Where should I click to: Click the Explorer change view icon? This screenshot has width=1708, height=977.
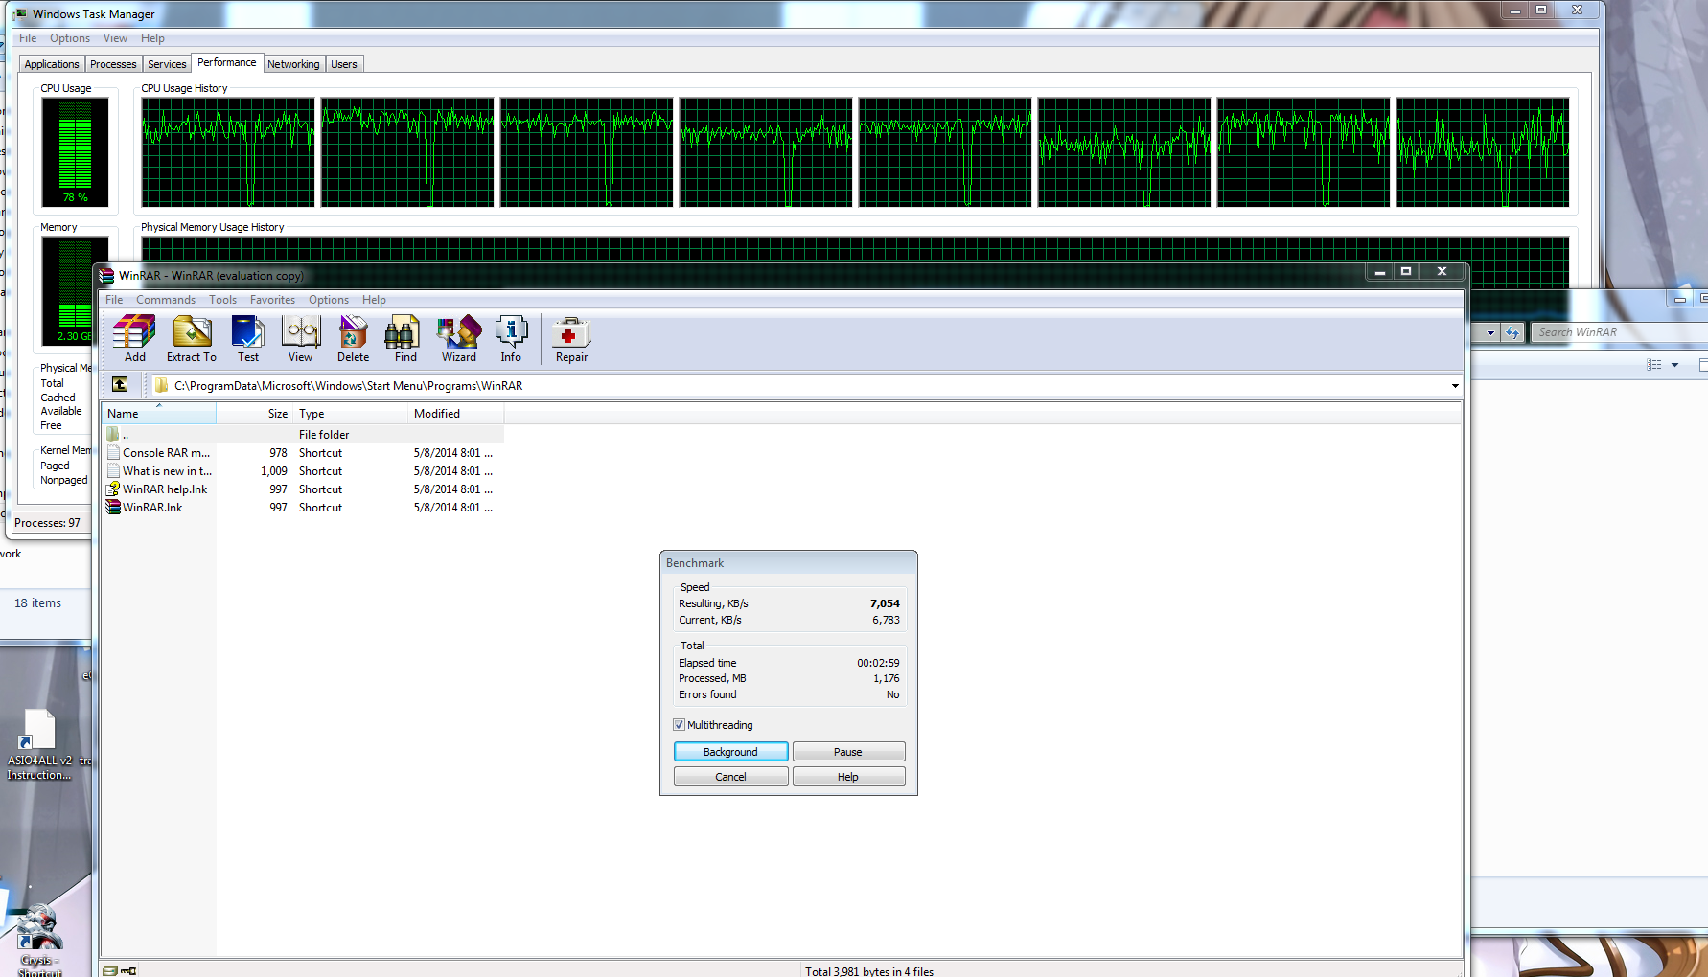(x=1653, y=365)
